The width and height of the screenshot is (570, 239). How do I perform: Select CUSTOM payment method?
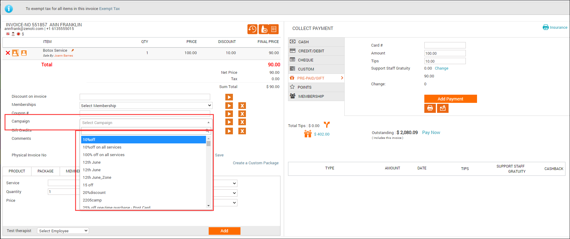click(x=316, y=69)
